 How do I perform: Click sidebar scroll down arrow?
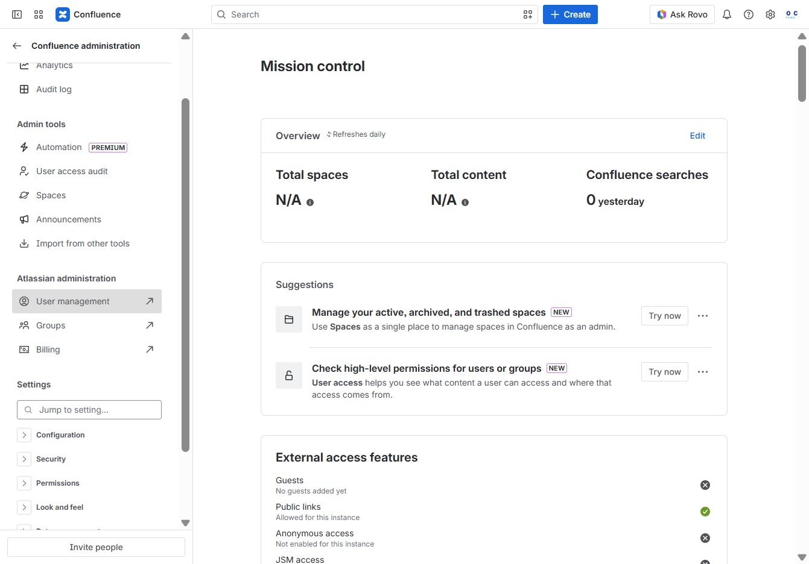click(185, 523)
